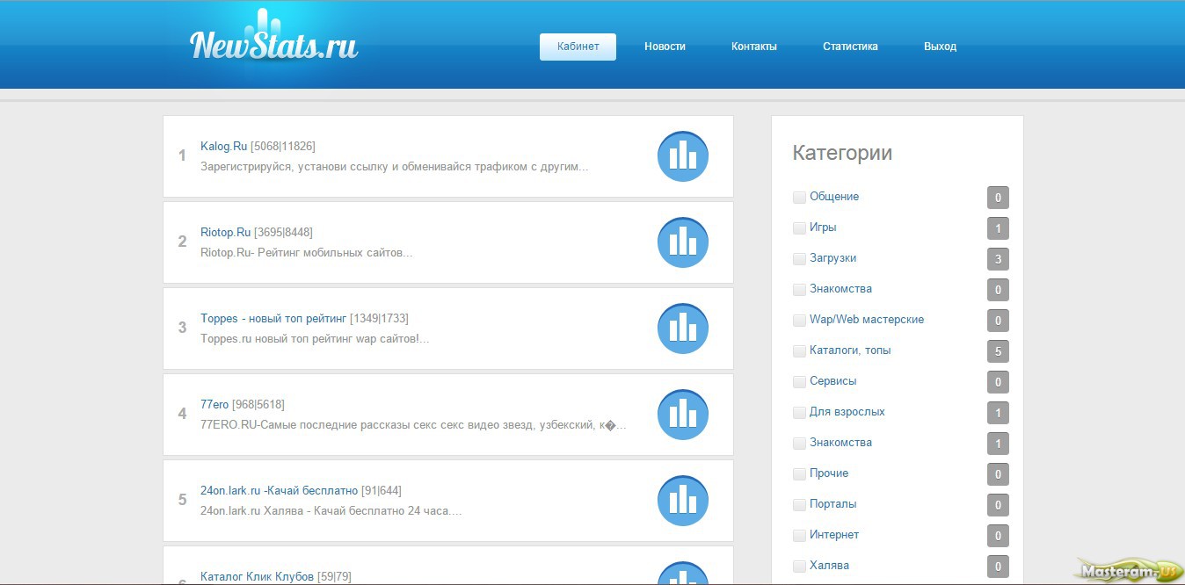Click the description starting '77ERO.RU-Самые последние'

tap(414, 425)
